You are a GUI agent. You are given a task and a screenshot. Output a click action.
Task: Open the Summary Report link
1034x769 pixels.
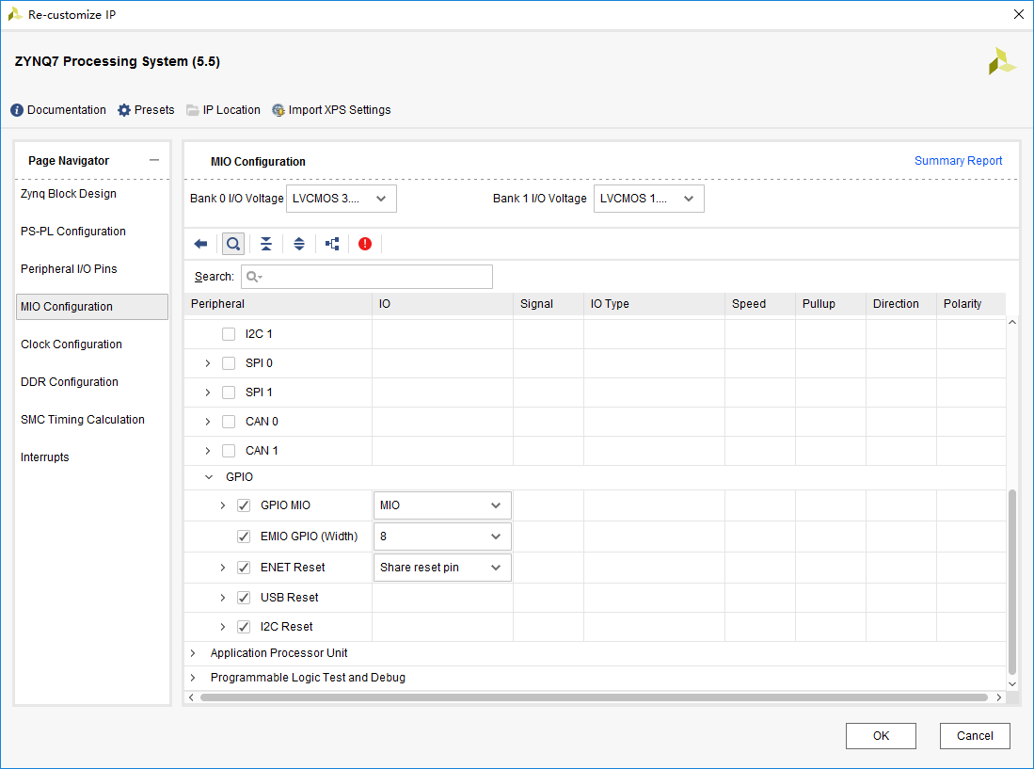958,161
